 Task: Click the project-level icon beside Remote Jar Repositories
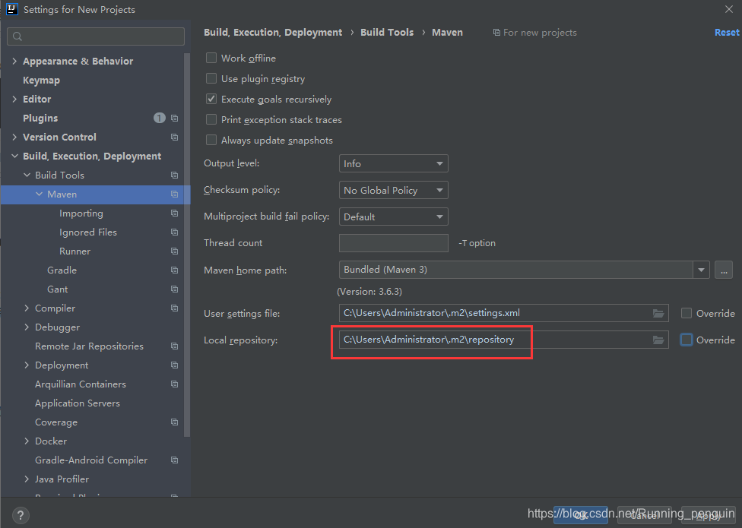pos(174,346)
